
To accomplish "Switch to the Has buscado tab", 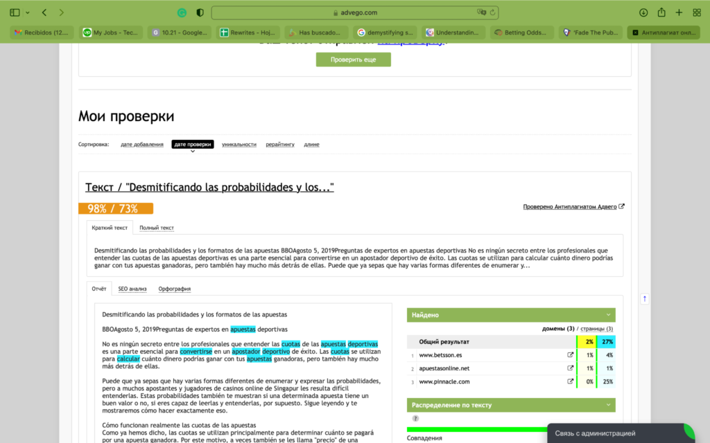I will click(x=316, y=33).
